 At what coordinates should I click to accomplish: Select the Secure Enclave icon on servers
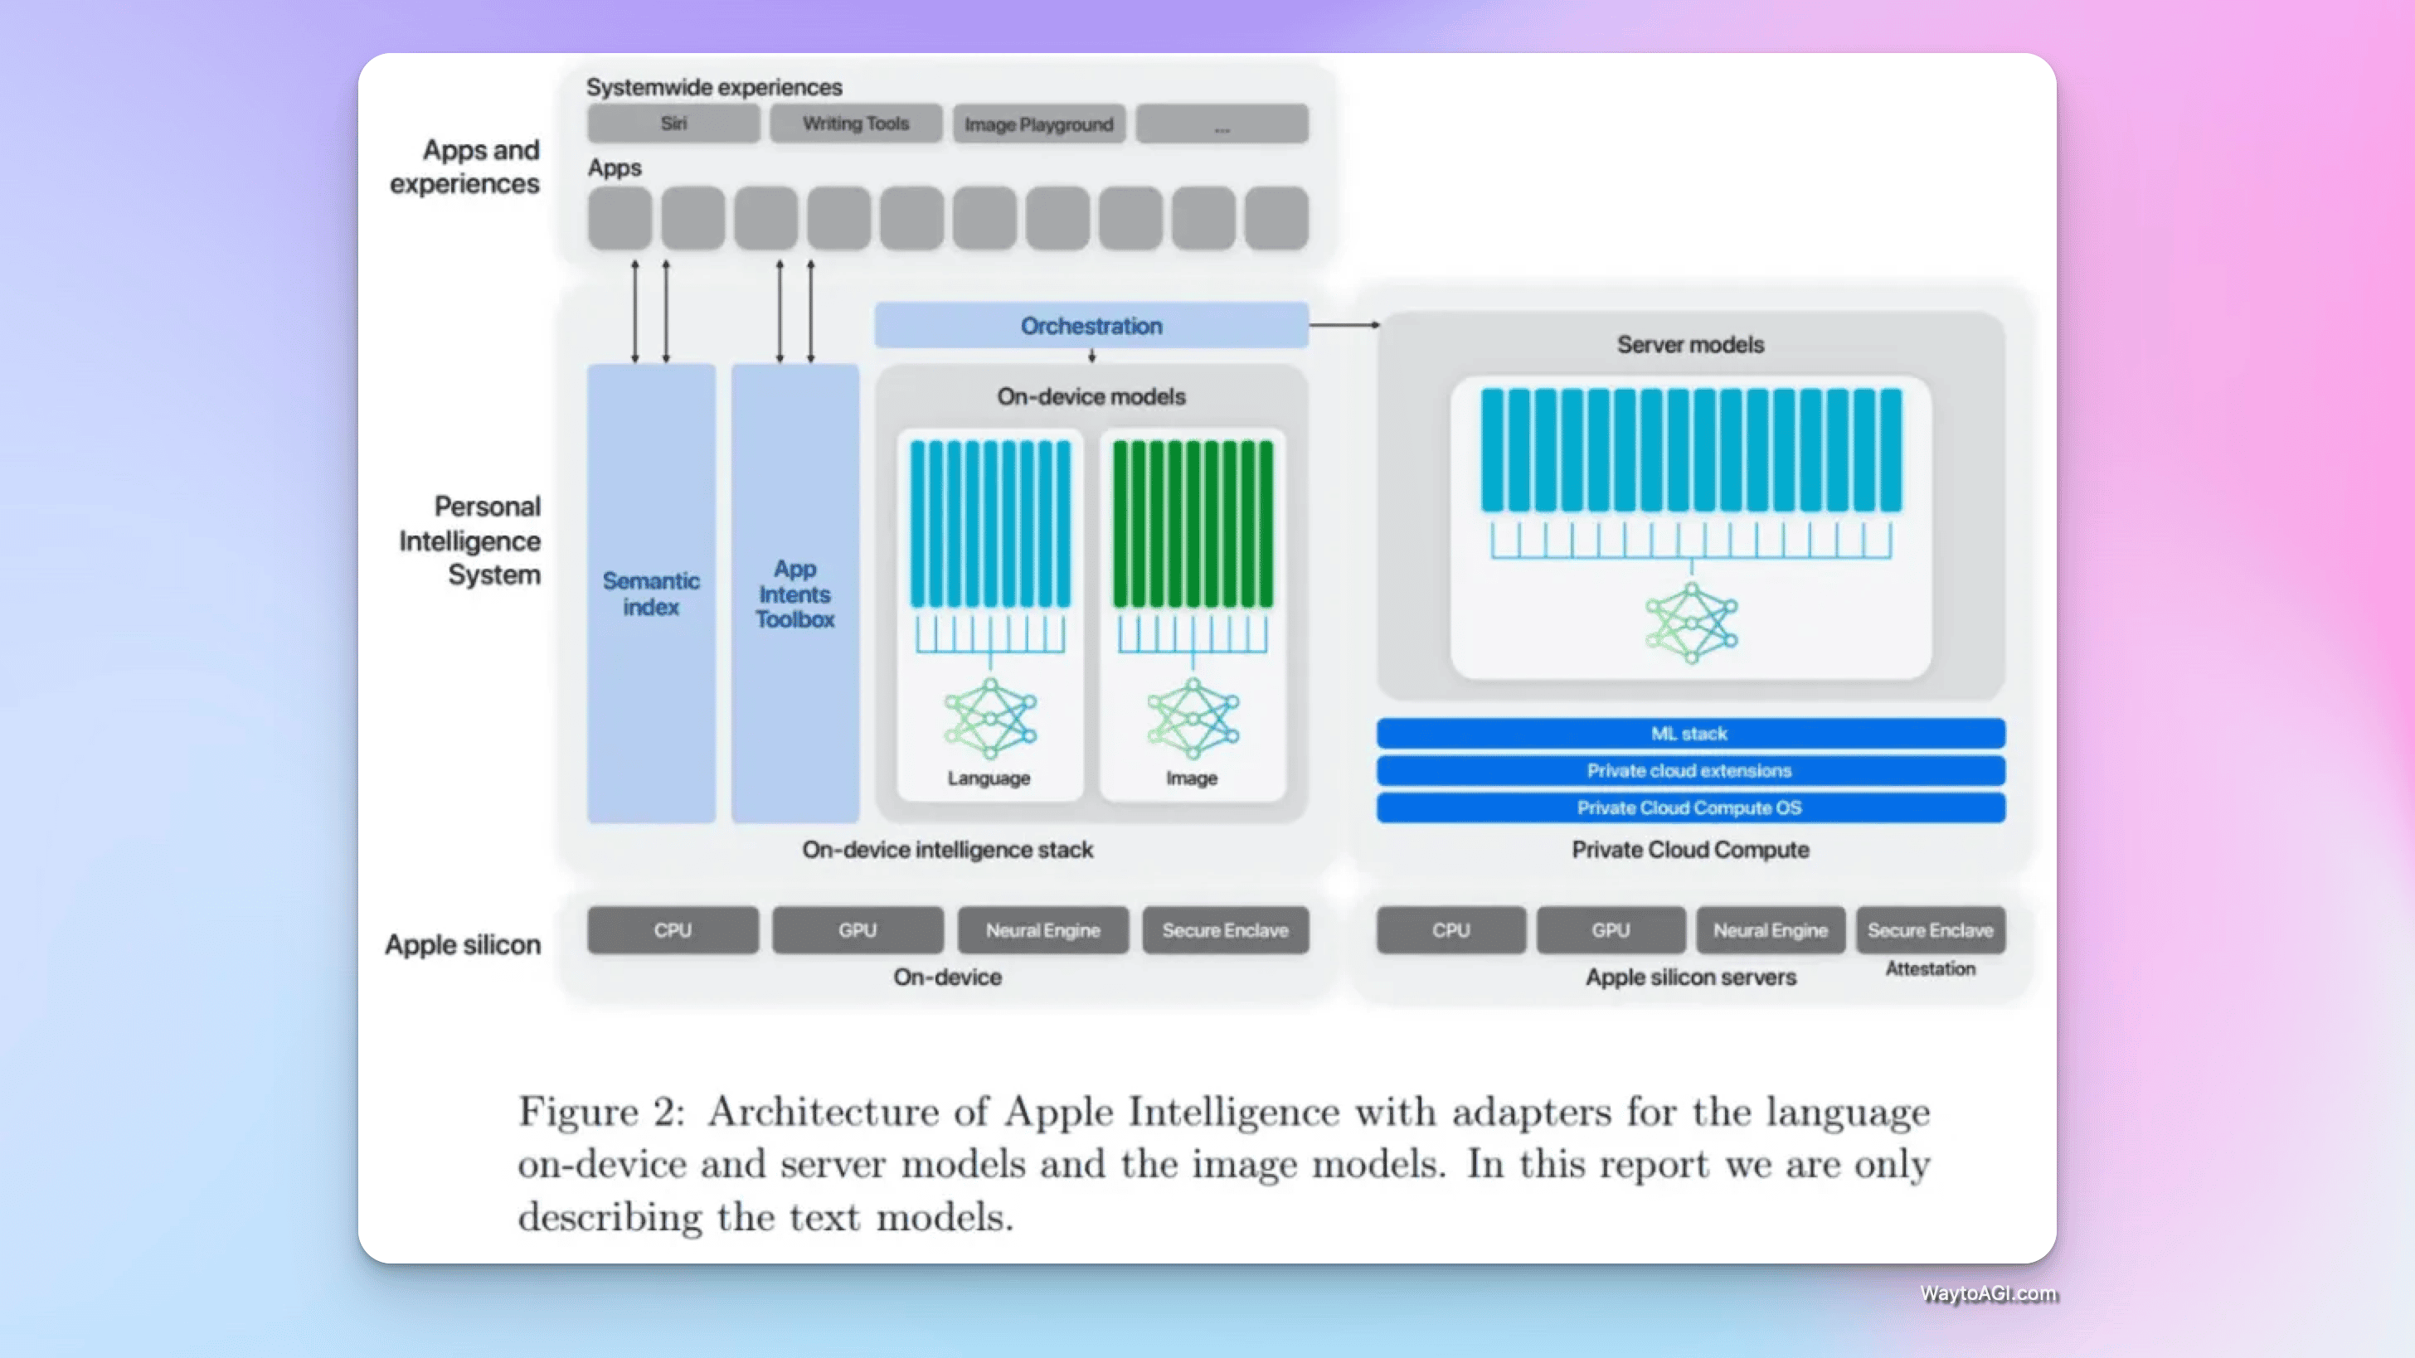pyautogui.click(x=1929, y=930)
